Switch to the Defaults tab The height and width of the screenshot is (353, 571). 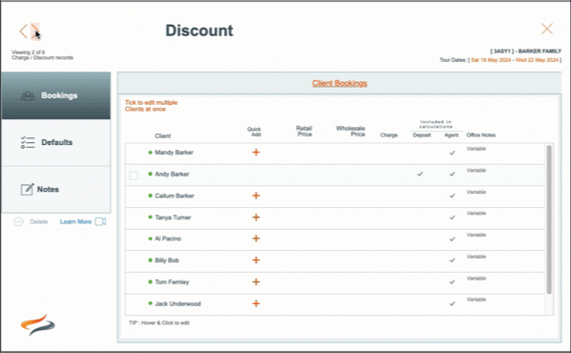coord(56,142)
